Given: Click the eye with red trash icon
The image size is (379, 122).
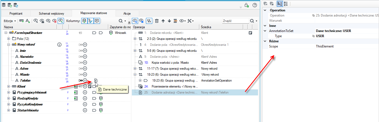Looking at the screenshot, I should pyautogui.click(x=54, y=21).
